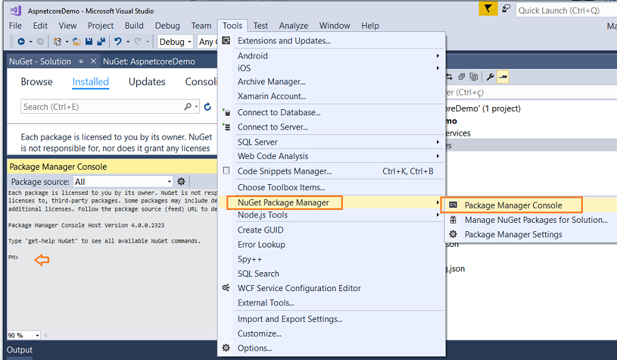Expand the New Project dropdown arrow
The width and height of the screenshot is (617, 360).
pyautogui.click(x=67, y=42)
